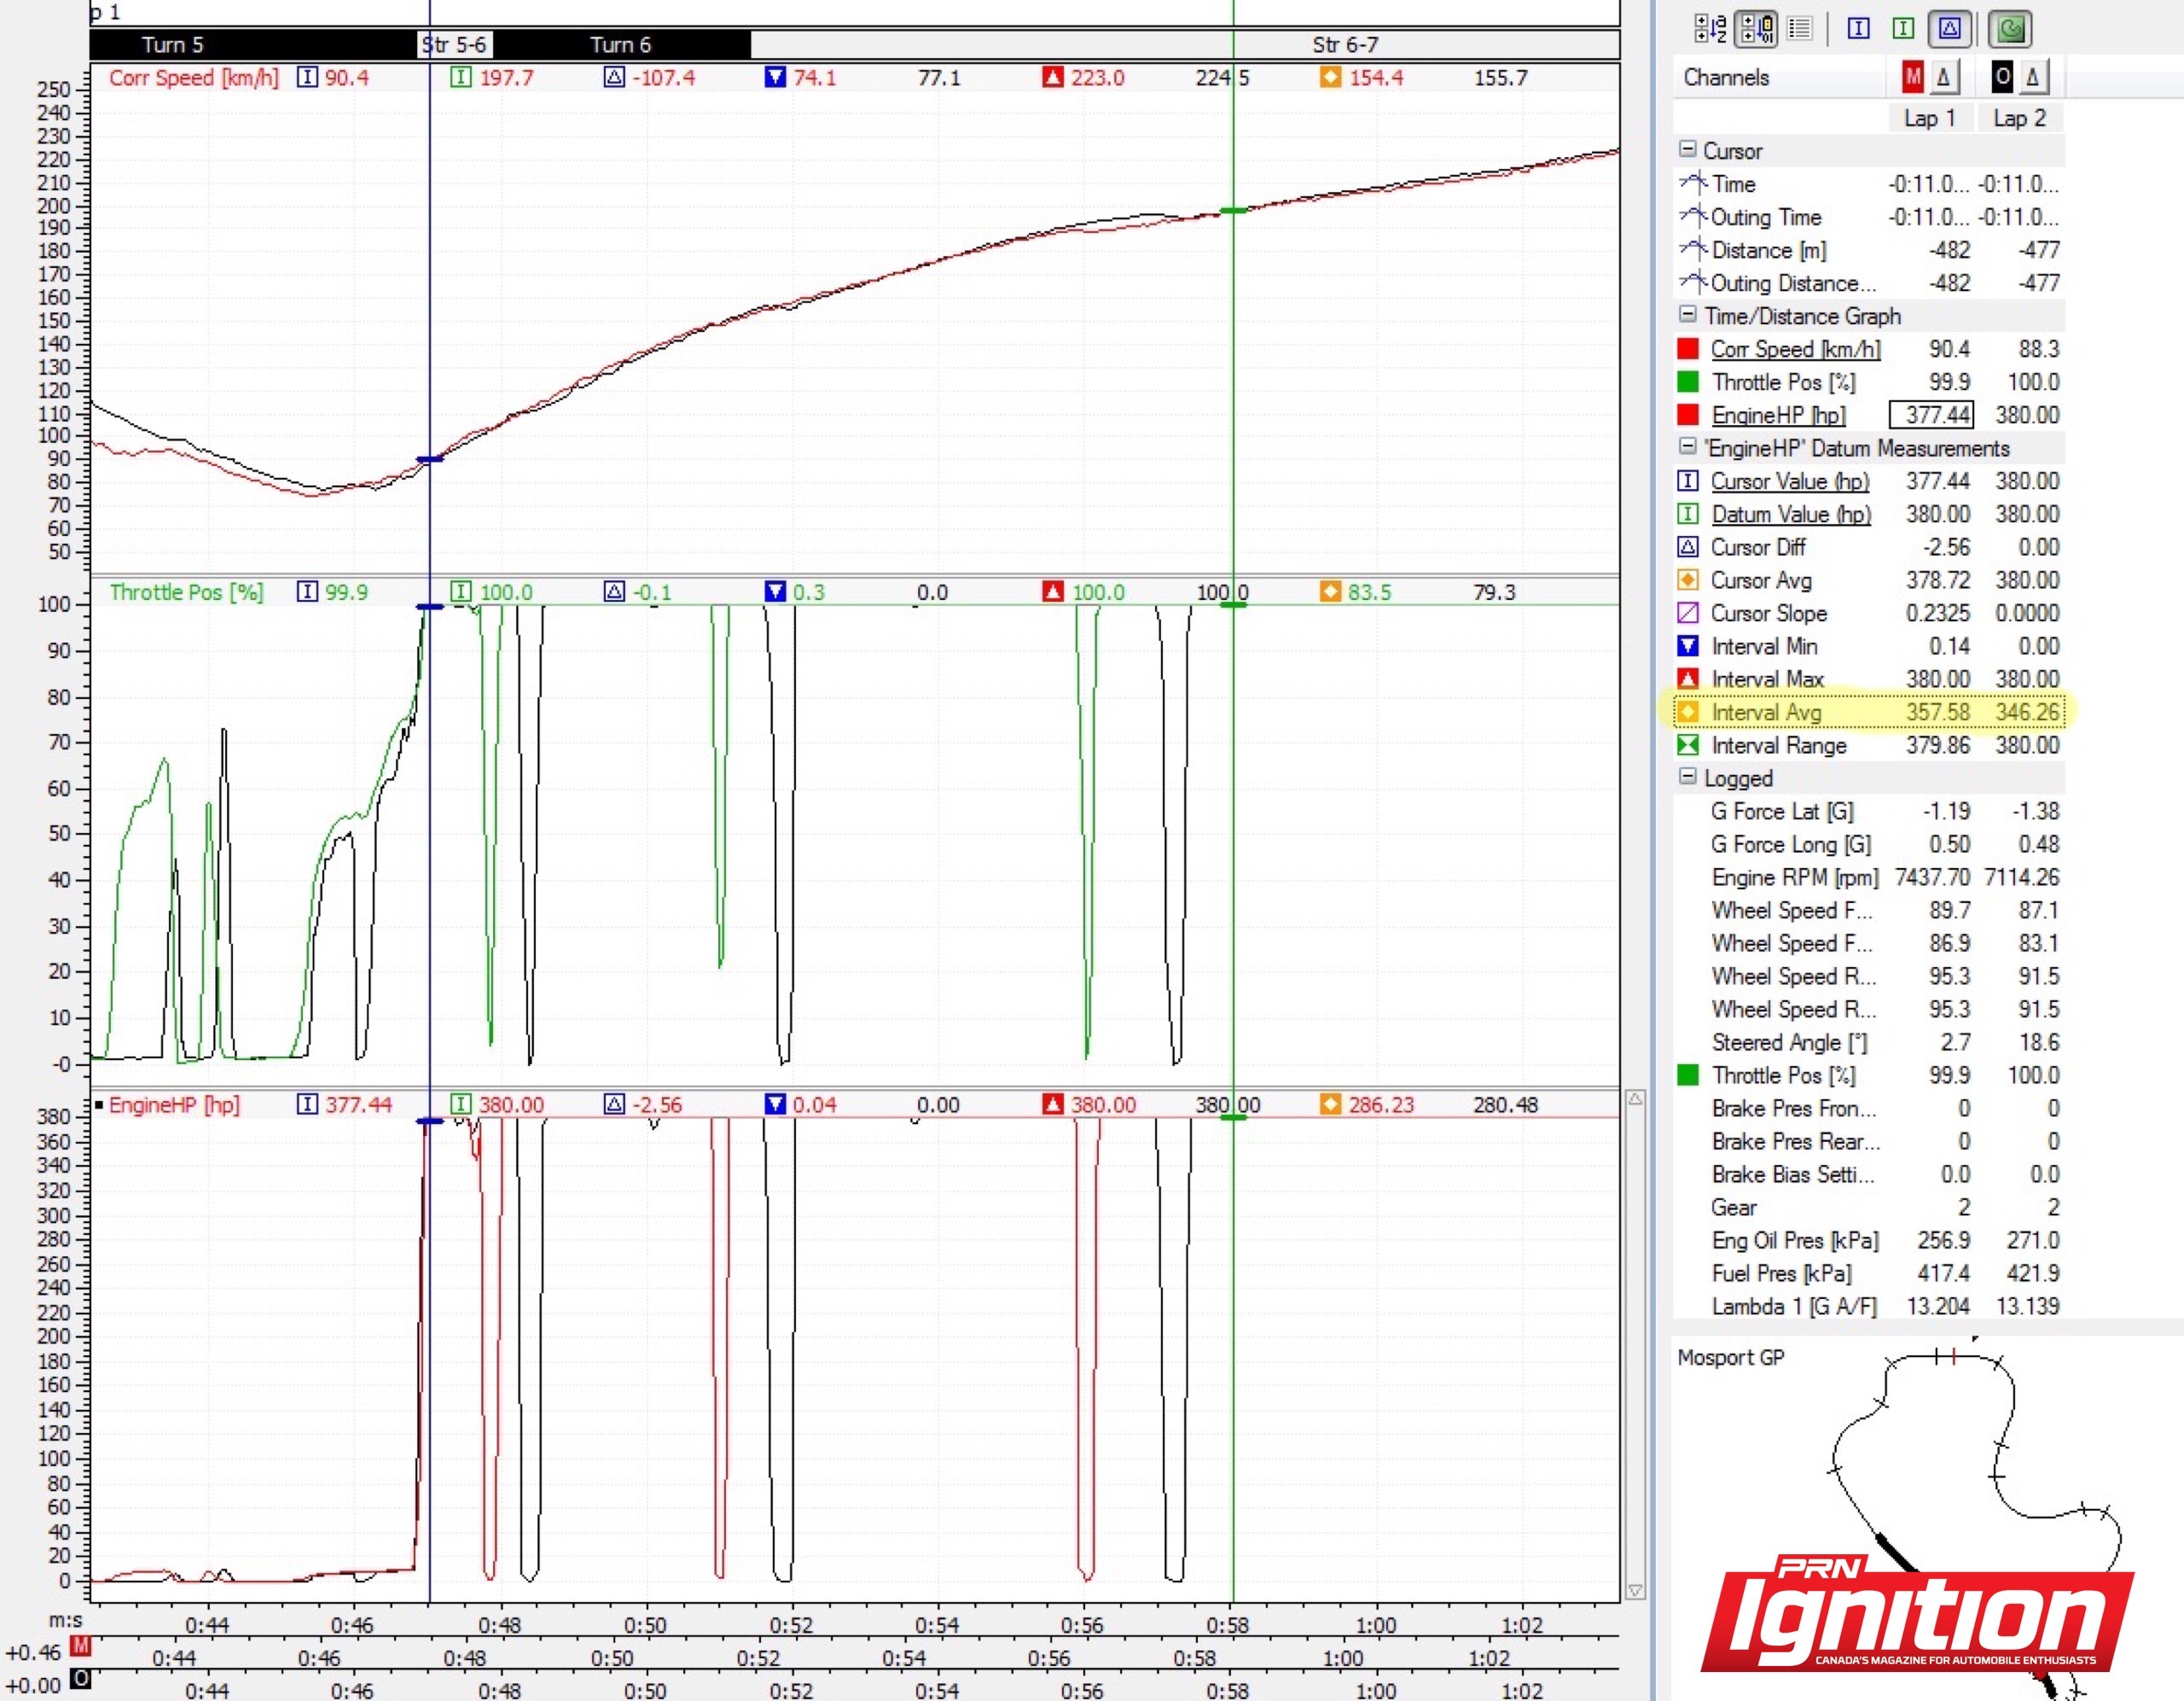Click the Outing Time row cursor icon
The image size is (2184, 1701).
point(1693,216)
